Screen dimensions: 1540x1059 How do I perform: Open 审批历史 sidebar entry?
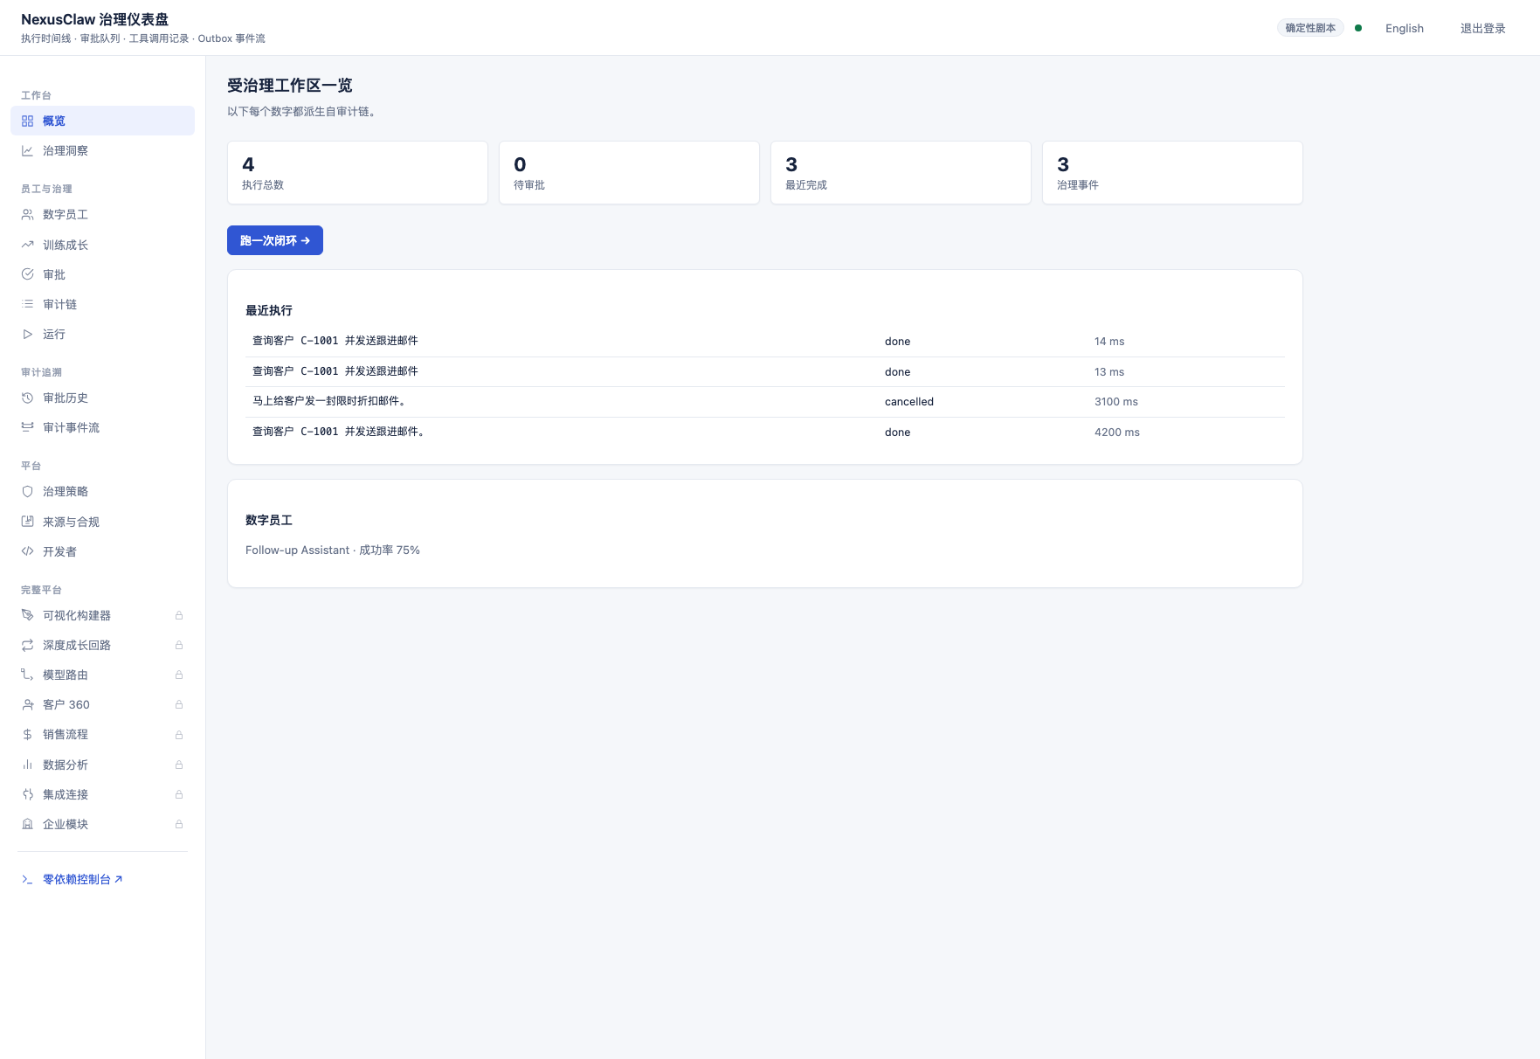click(102, 398)
